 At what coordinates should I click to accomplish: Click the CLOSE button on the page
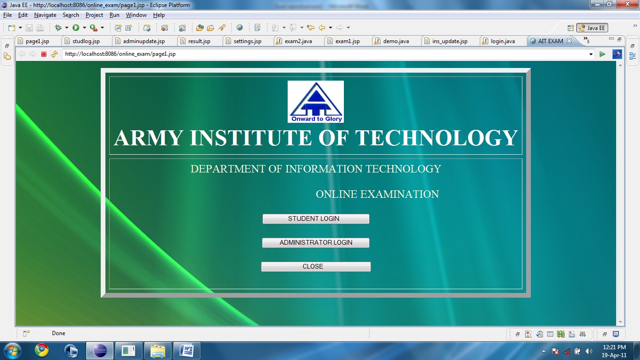tap(316, 267)
